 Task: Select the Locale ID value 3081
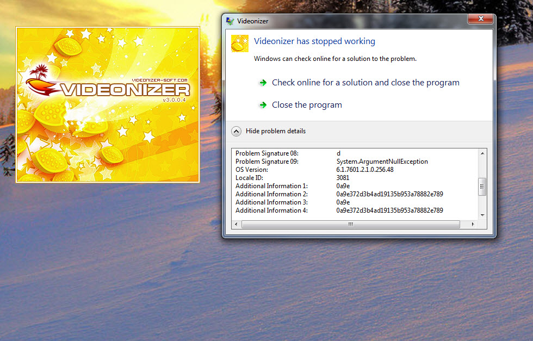tap(343, 178)
